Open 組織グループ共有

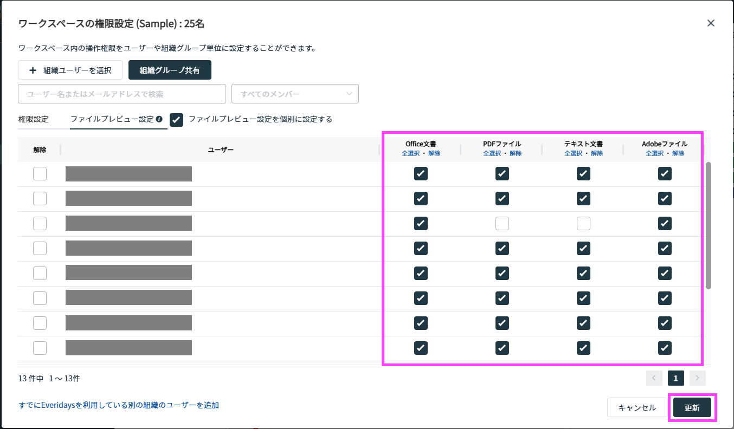[170, 70]
